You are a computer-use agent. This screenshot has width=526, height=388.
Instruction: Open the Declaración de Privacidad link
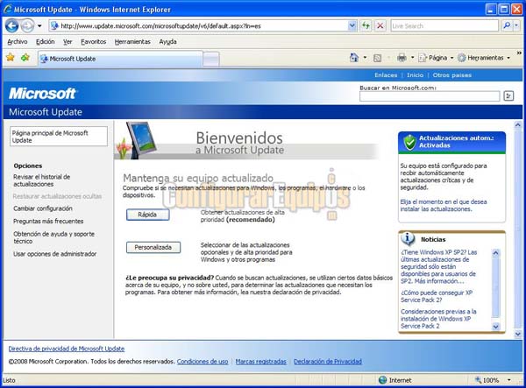coord(328,361)
